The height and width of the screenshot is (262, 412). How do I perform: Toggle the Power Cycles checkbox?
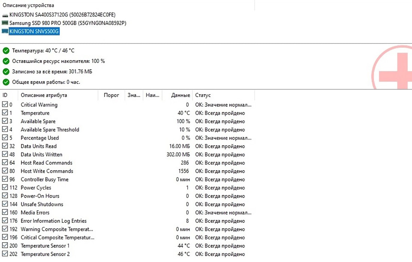(x=5, y=187)
